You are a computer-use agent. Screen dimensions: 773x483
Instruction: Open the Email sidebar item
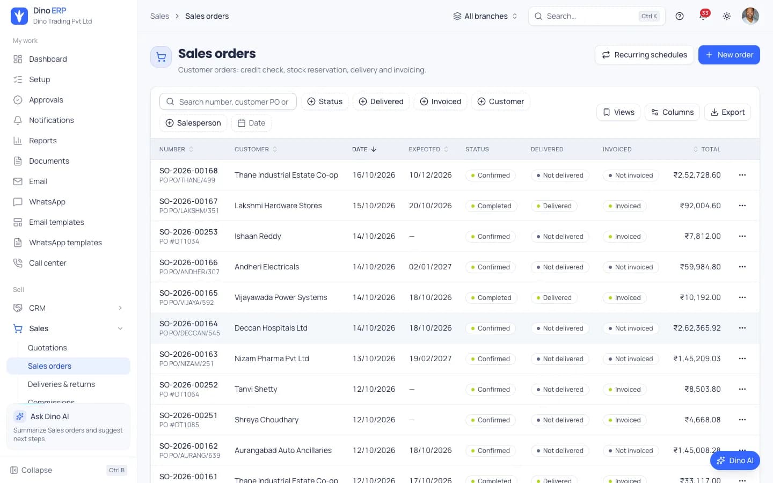(x=68, y=181)
